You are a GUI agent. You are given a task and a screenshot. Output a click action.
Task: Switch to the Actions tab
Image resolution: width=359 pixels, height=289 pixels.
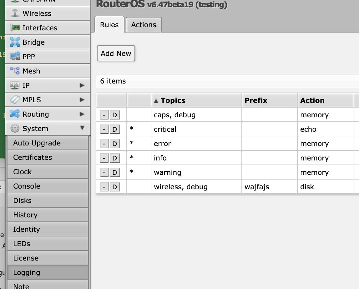(144, 25)
